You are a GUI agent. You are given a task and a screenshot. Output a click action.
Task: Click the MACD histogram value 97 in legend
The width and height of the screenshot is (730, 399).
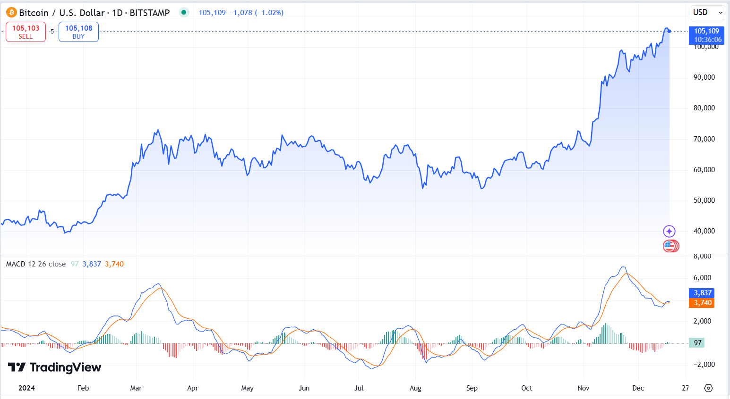point(75,264)
